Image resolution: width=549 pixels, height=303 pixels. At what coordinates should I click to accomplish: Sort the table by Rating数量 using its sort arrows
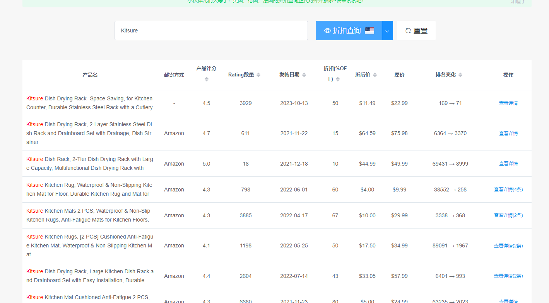(x=259, y=74)
